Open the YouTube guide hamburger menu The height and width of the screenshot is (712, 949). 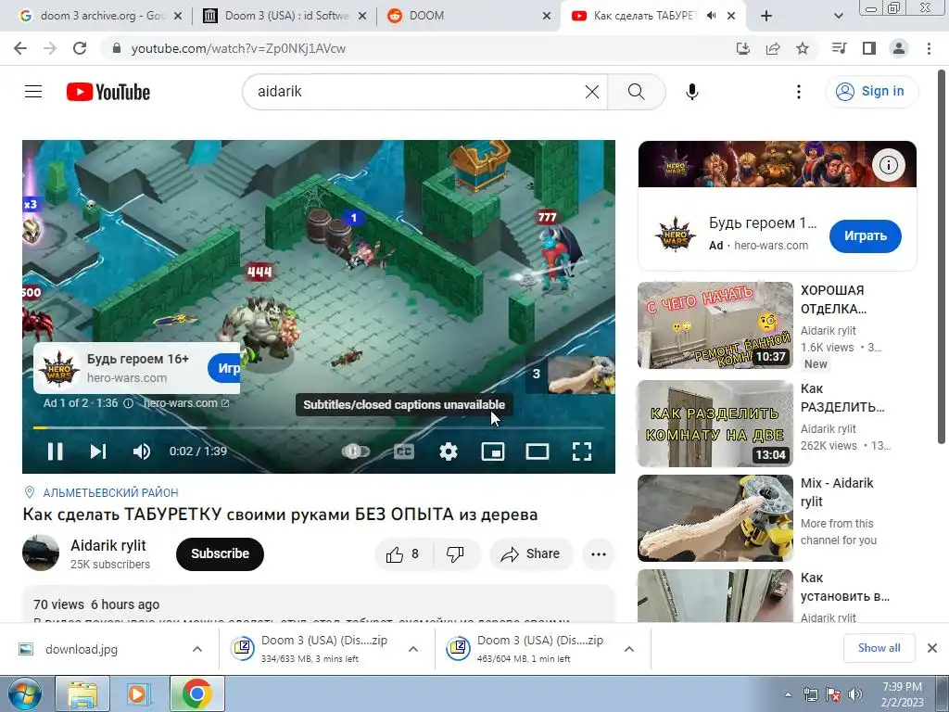33,92
